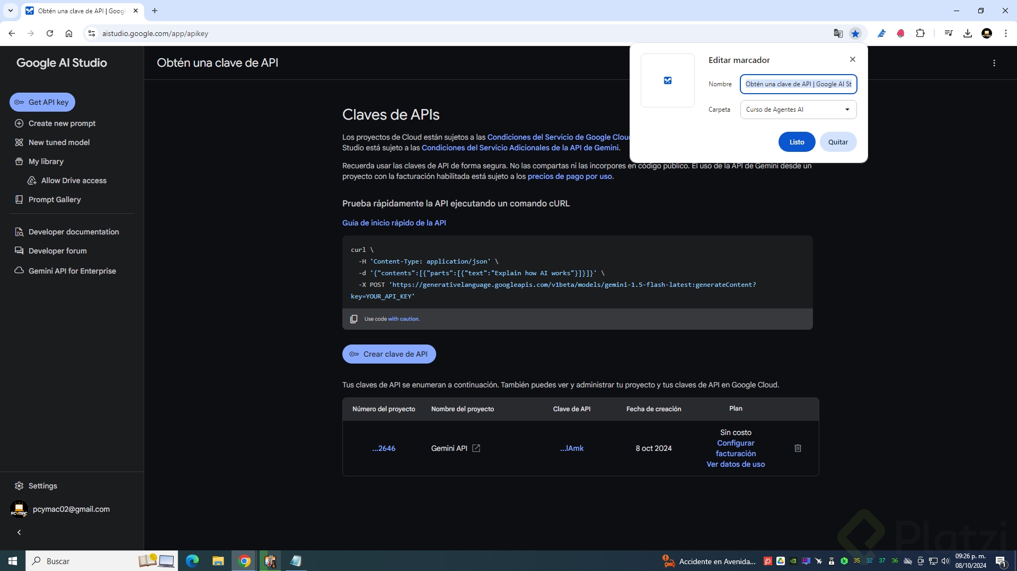Click the media controls icon in toolbar
This screenshot has width=1017, height=571.
(x=949, y=33)
